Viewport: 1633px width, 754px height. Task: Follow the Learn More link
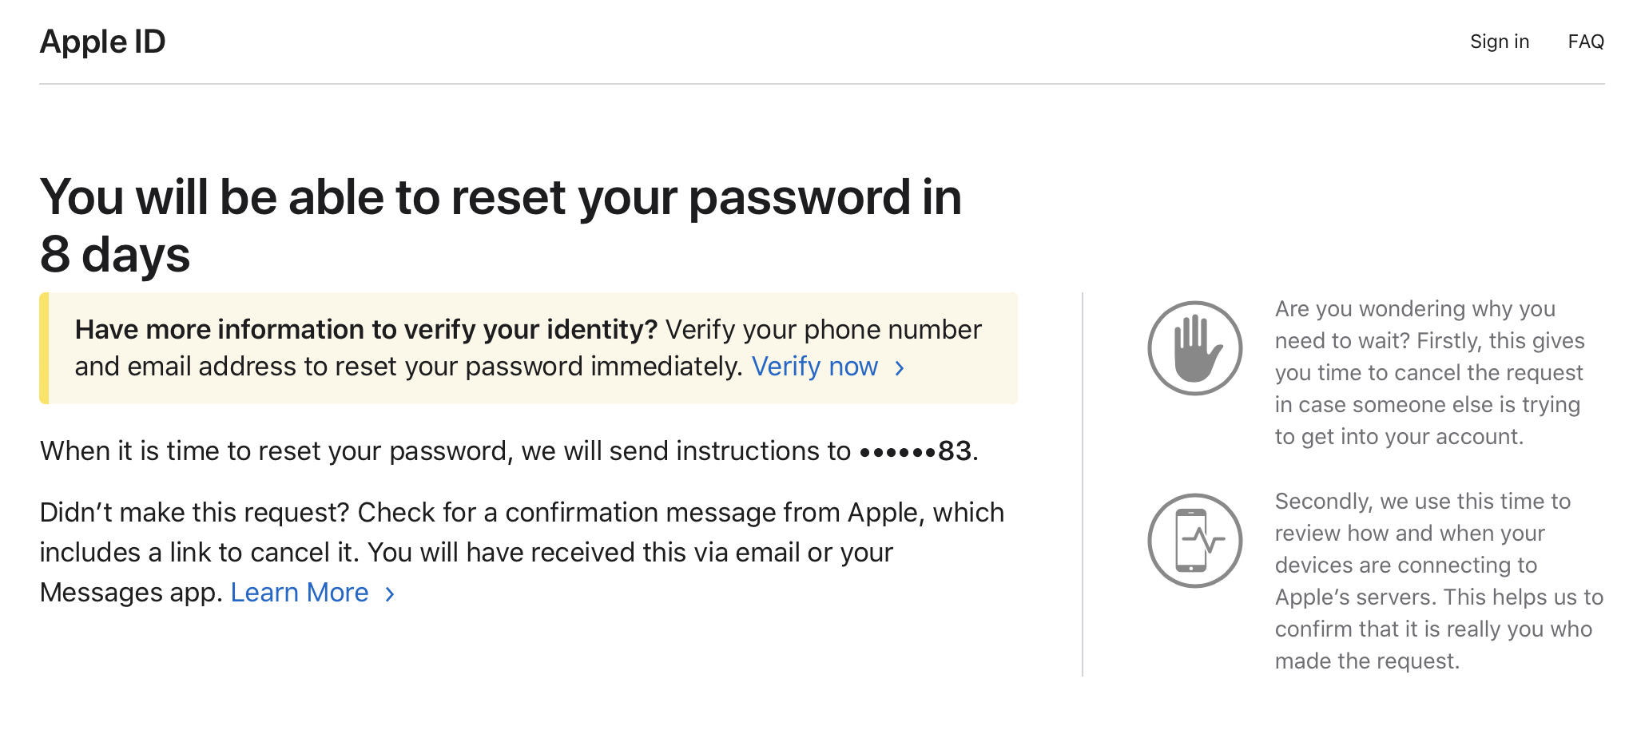[300, 593]
